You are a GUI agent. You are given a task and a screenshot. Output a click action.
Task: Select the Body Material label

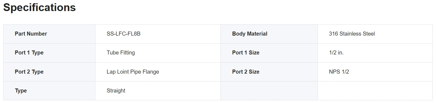pyautogui.click(x=250, y=34)
